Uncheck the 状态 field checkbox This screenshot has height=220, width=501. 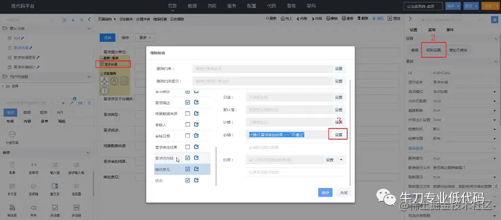pyautogui.click(x=187, y=180)
